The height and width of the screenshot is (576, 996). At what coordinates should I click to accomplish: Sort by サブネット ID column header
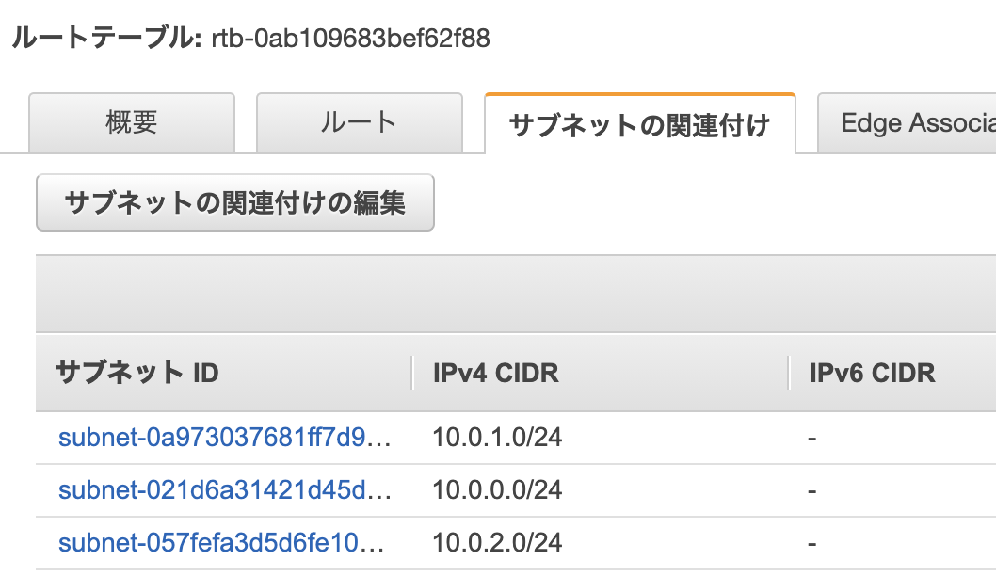(x=137, y=373)
